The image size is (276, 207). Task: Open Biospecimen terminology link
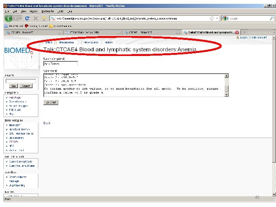pyautogui.click(x=16, y=138)
